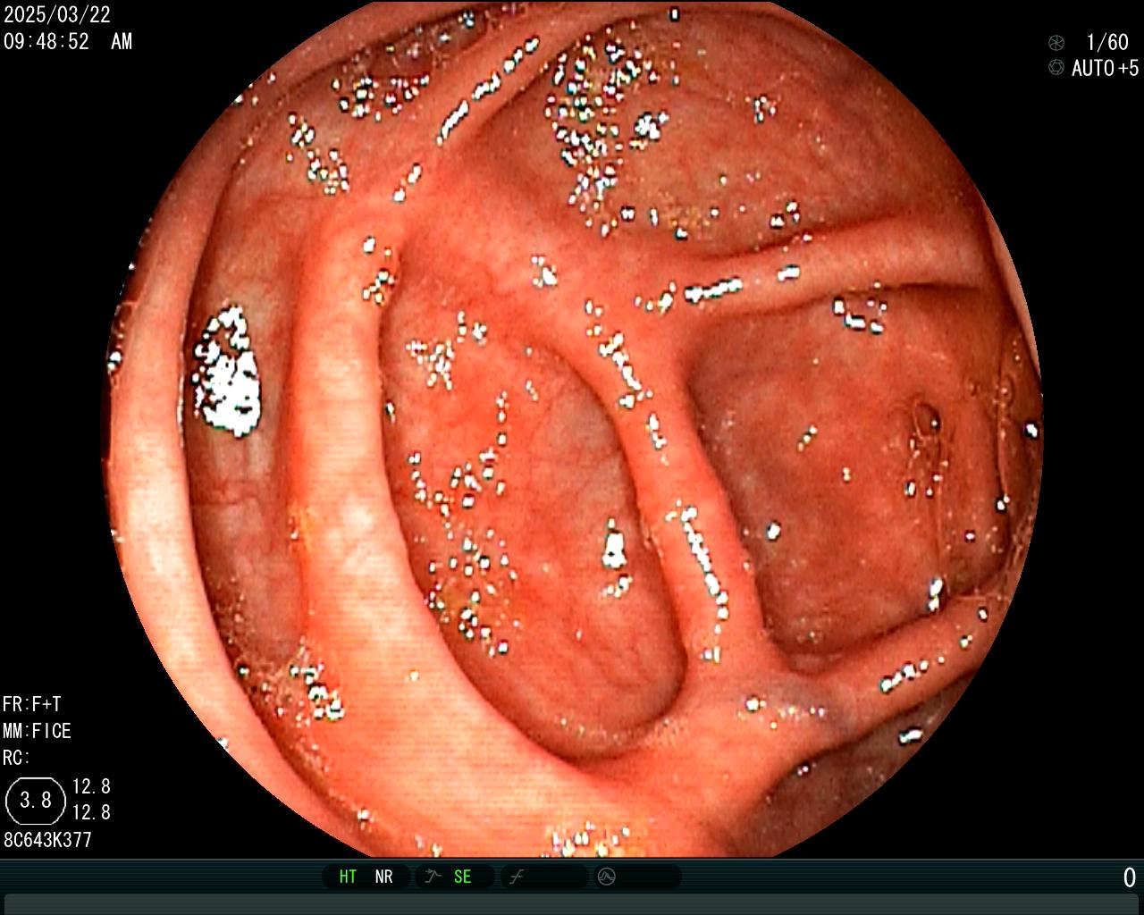Click the serial number 8C643K377

point(48,840)
